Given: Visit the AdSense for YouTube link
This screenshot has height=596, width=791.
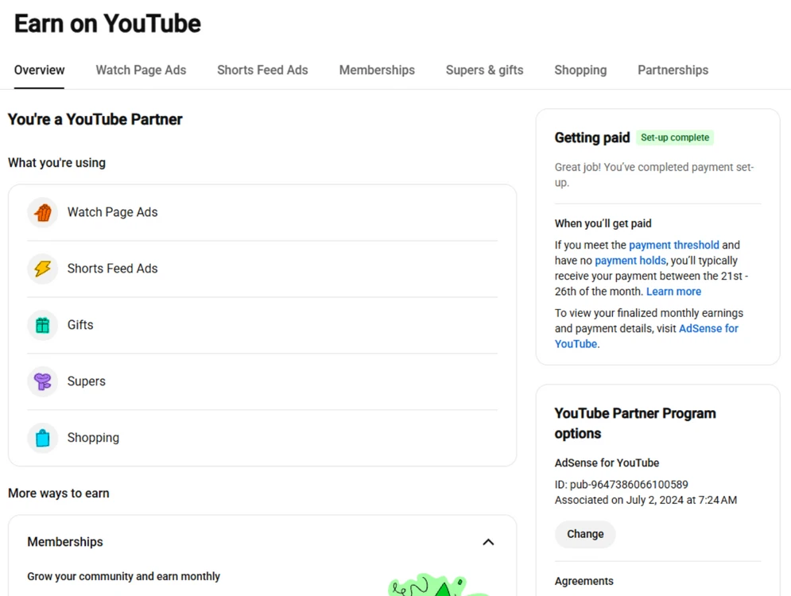Looking at the screenshot, I should [647, 336].
